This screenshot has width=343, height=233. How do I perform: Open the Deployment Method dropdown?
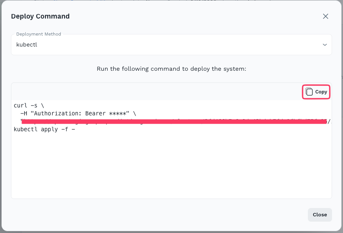click(x=171, y=45)
